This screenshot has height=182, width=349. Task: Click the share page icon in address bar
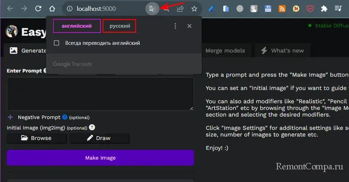(x=180, y=8)
